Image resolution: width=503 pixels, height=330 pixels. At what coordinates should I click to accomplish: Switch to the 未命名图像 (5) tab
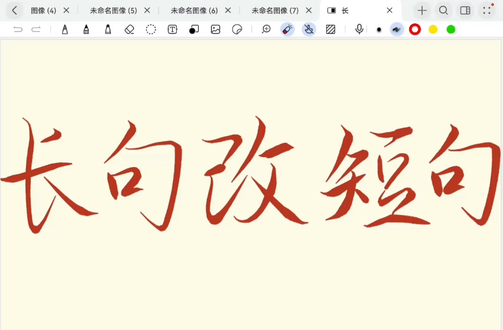coord(113,11)
